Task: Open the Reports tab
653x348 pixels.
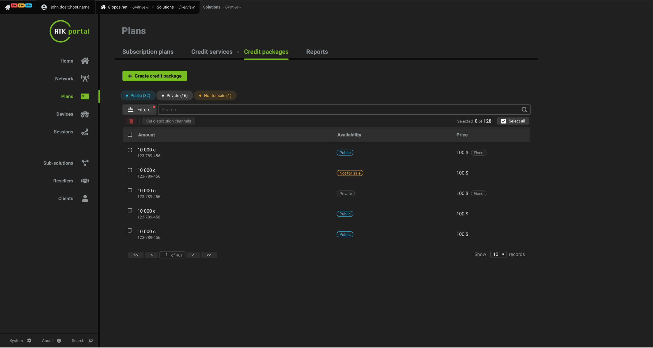Action: point(317,52)
